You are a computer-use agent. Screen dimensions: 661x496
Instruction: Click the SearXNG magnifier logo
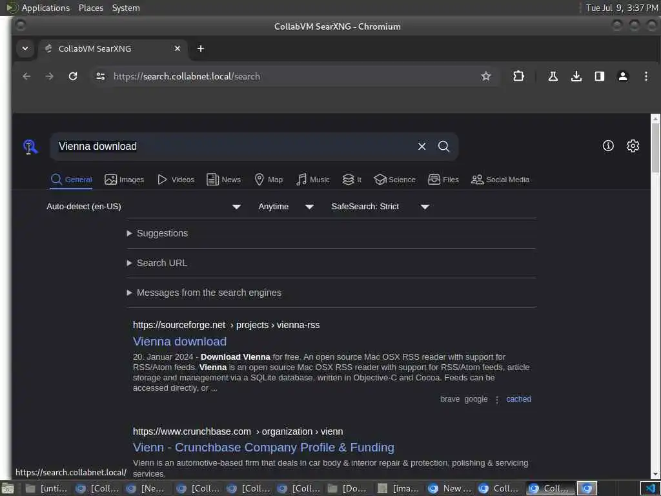[x=31, y=147]
